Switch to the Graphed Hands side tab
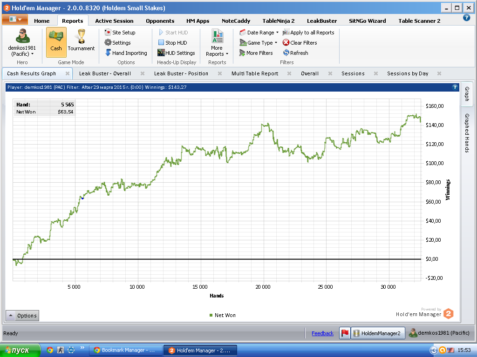The height and width of the screenshot is (357, 477). (x=467, y=133)
